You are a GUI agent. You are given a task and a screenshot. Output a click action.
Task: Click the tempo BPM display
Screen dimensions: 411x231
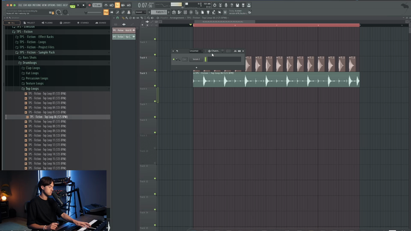pyautogui.click(x=97, y=5)
